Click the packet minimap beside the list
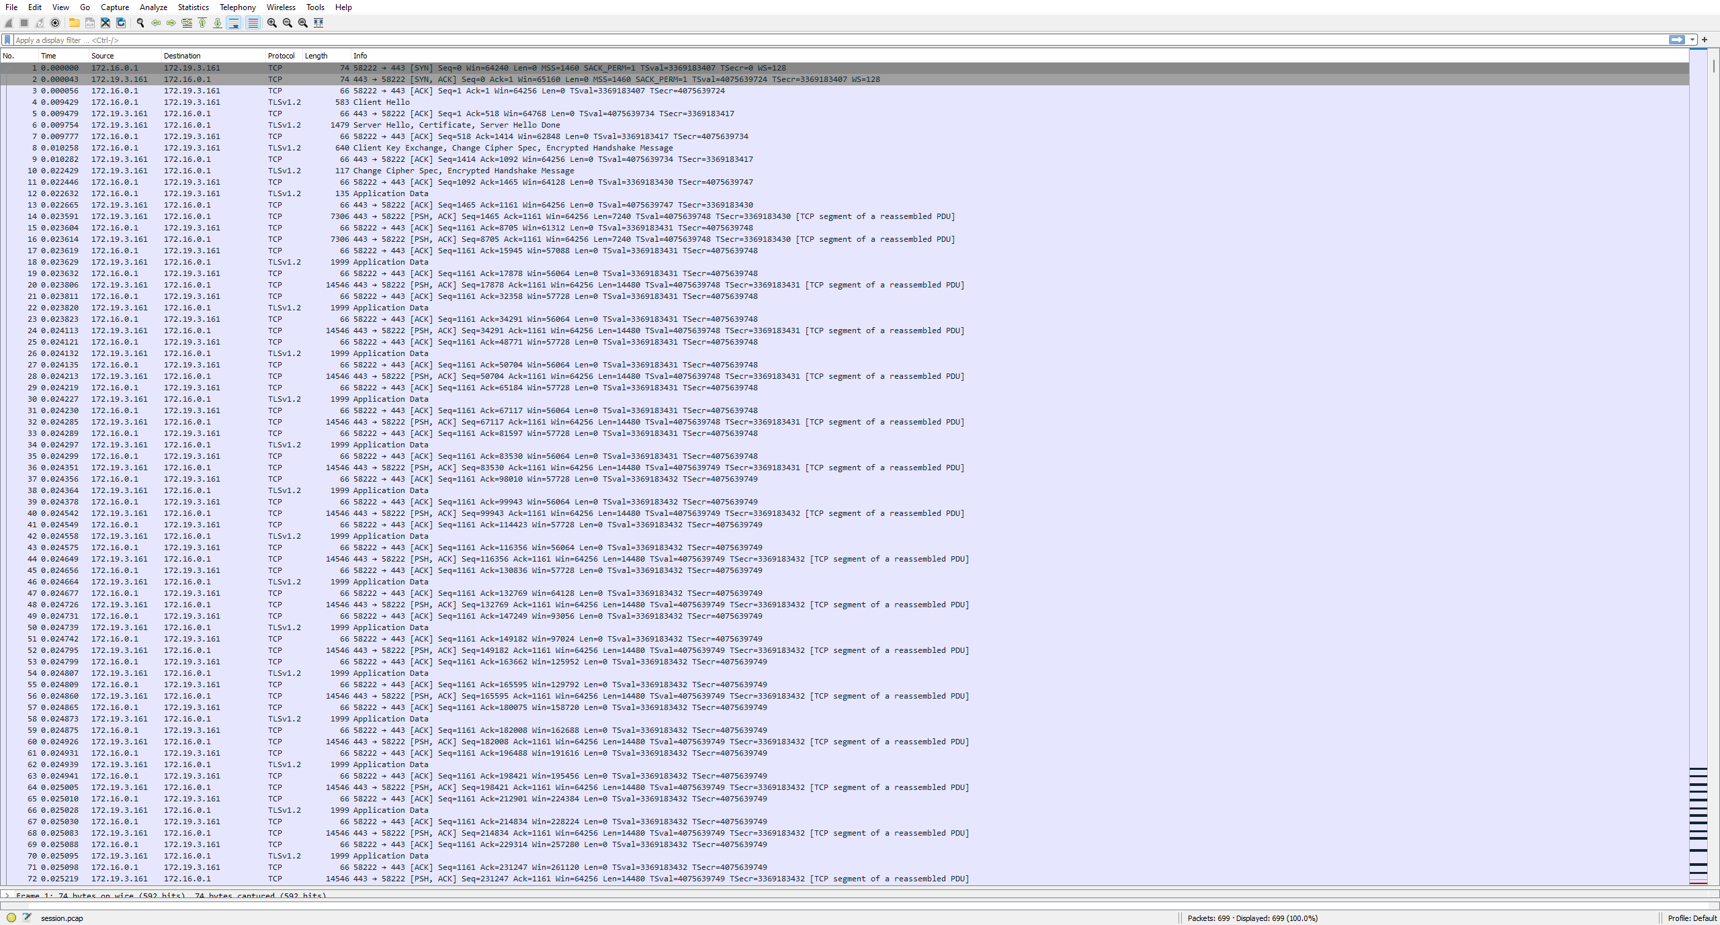 [x=1698, y=467]
